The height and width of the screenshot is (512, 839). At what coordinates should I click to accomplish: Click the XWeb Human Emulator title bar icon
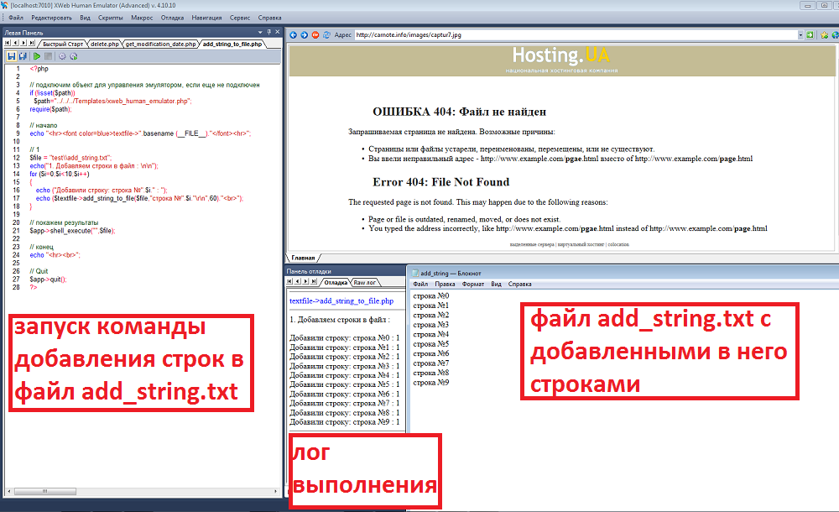coord(4,5)
